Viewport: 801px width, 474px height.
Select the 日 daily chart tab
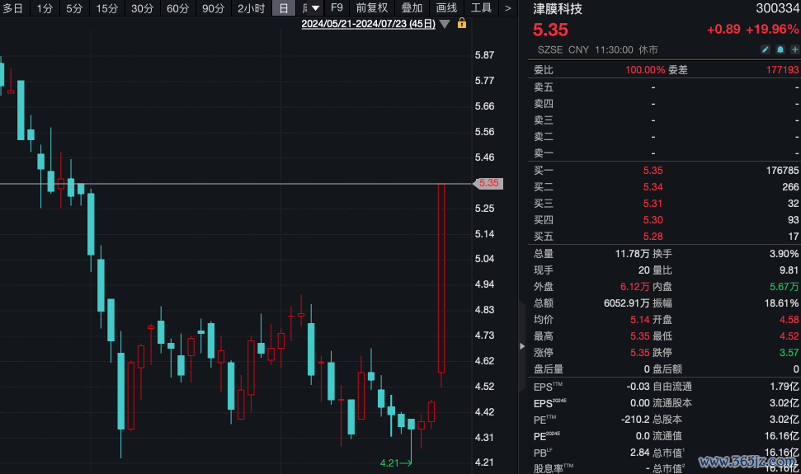pos(284,8)
